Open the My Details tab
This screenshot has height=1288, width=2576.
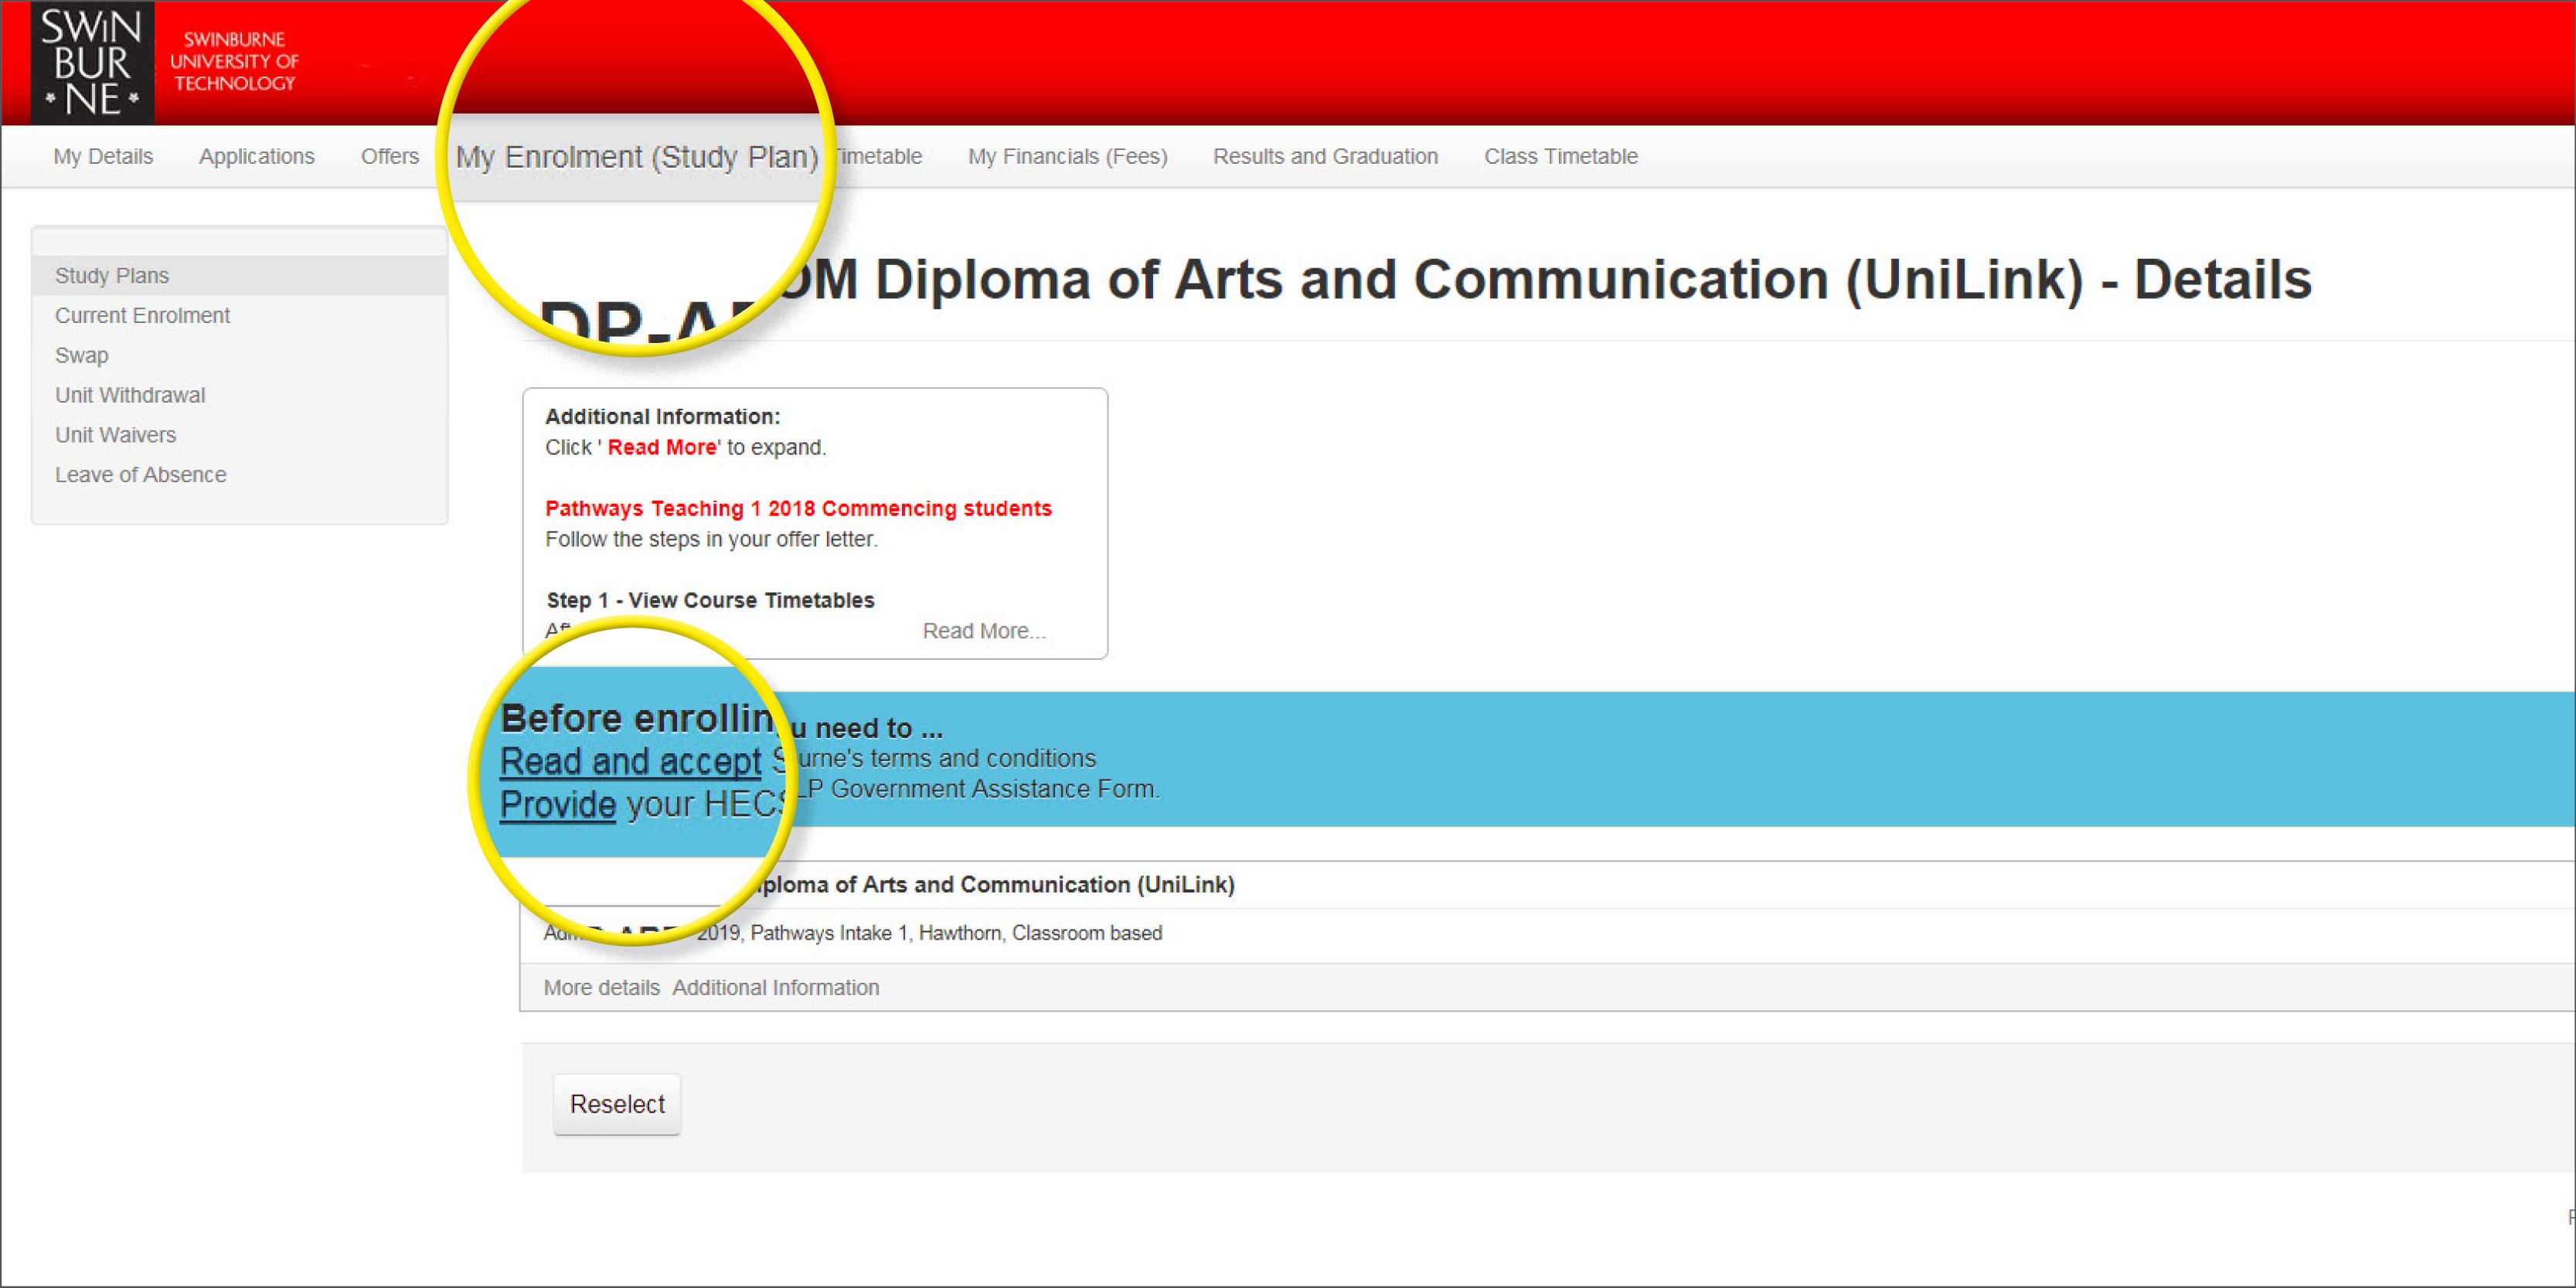pyautogui.click(x=103, y=157)
